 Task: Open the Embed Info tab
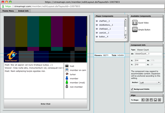[x=23, y=11]
